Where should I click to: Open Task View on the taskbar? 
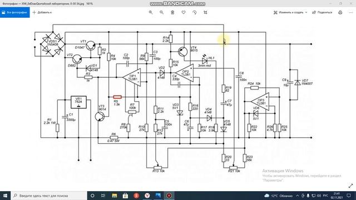point(103,196)
